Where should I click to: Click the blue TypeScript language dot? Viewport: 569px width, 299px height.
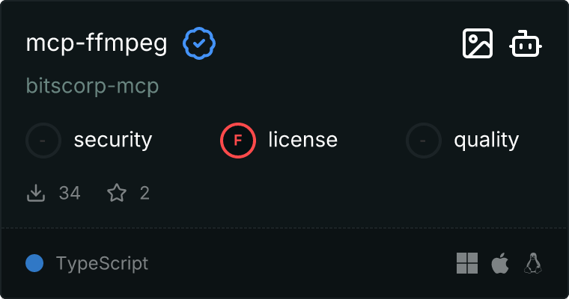coord(34,263)
